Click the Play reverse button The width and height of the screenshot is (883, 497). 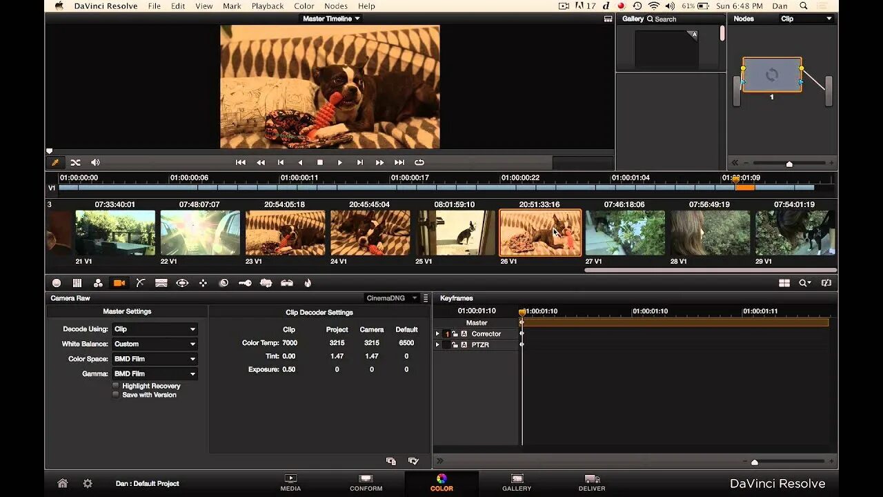(x=300, y=162)
